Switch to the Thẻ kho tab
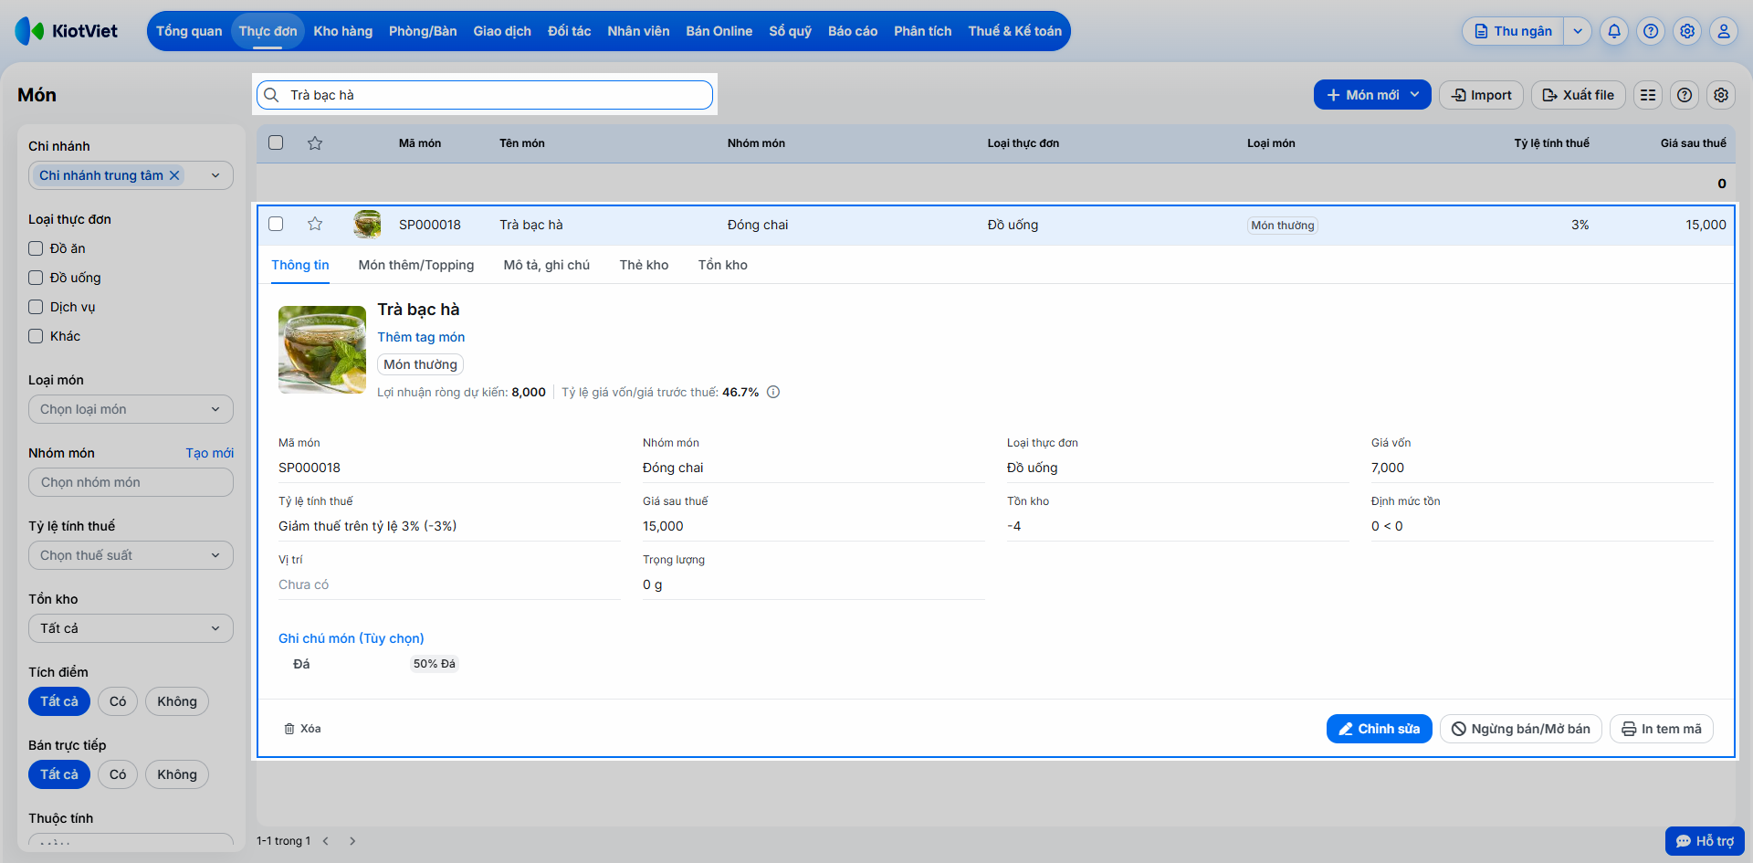1753x863 pixels. click(644, 265)
